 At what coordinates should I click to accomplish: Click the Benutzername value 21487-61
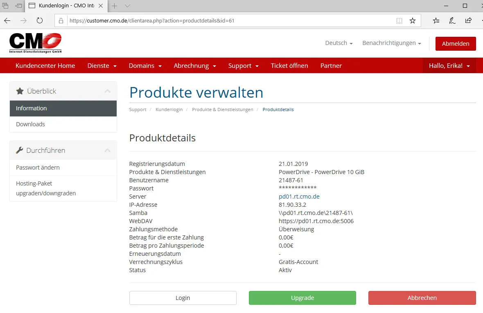tap(291, 180)
